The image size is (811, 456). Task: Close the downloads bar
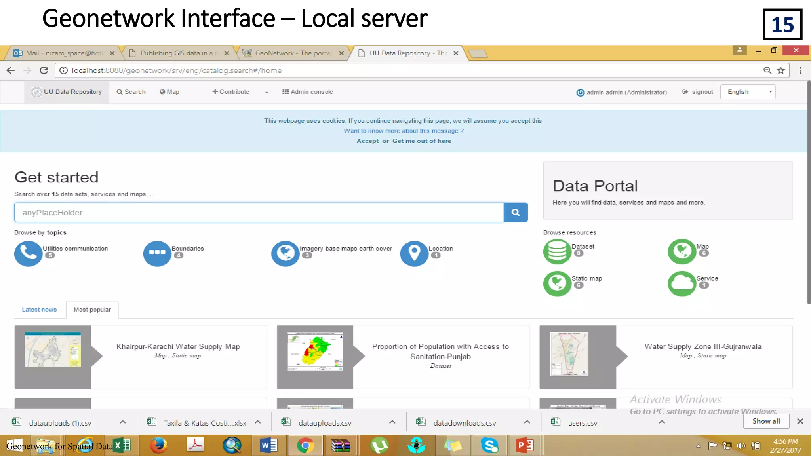[x=800, y=421]
